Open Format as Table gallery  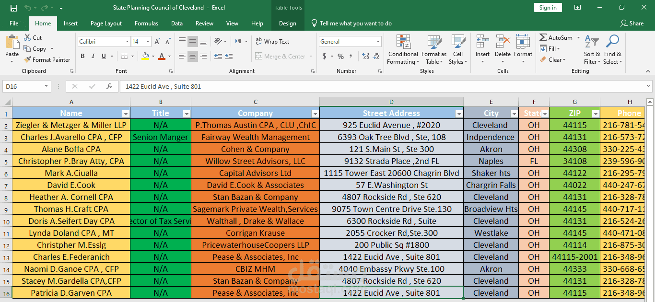pyautogui.click(x=434, y=49)
